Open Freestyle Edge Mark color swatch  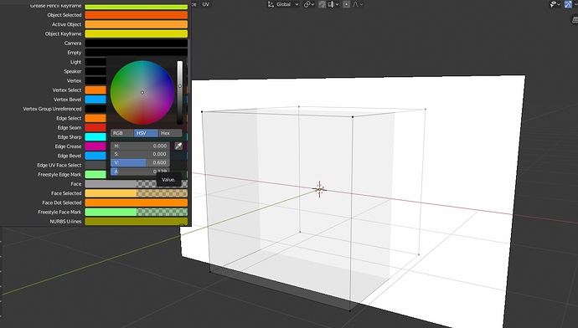(95, 175)
